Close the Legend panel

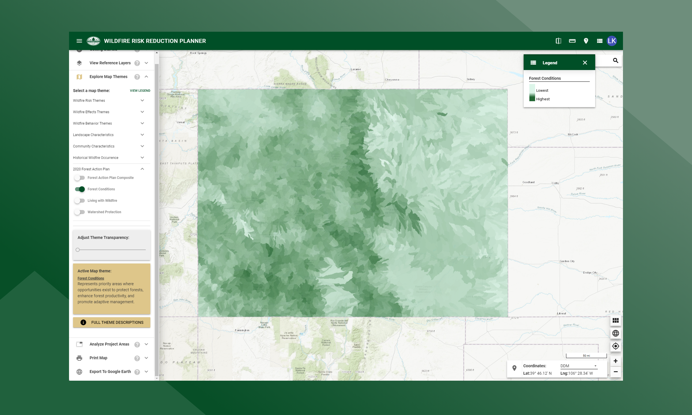[x=585, y=63]
